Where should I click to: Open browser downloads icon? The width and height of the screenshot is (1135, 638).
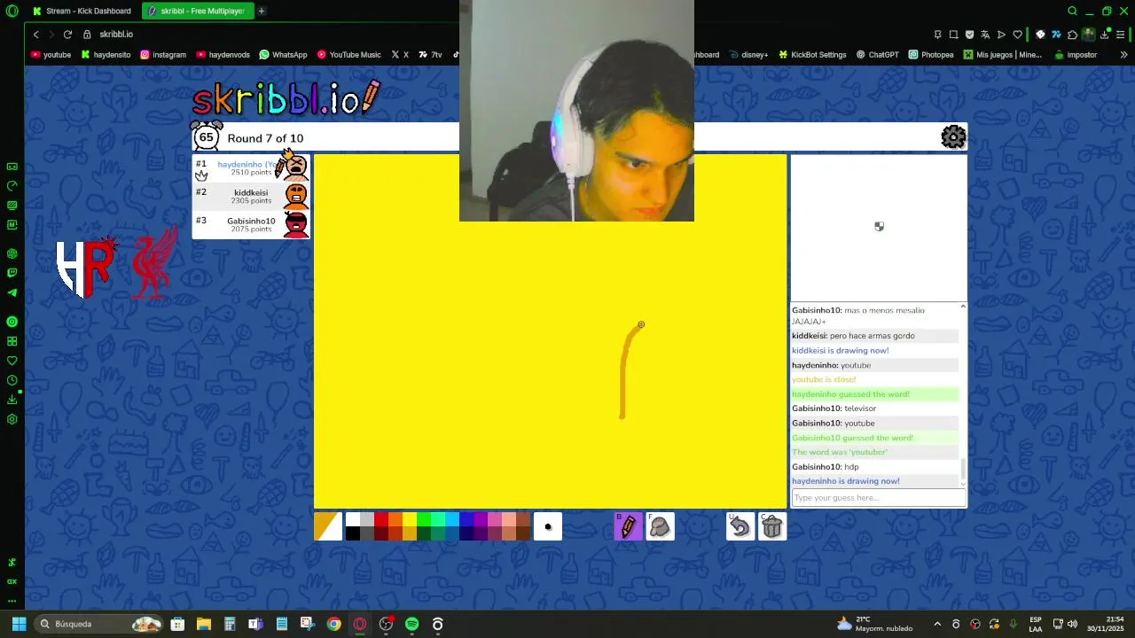tap(1104, 35)
